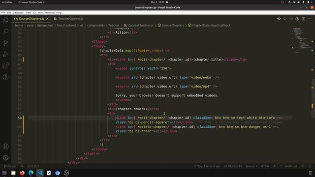Click the Next Change editor icon
Screen dimensions: 315x177
point(291,19)
